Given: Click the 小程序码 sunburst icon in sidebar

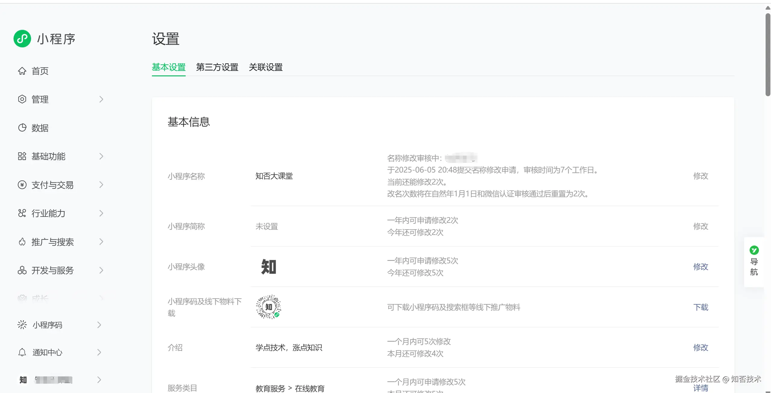Looking at the screenshot, I should click(22, 325).
